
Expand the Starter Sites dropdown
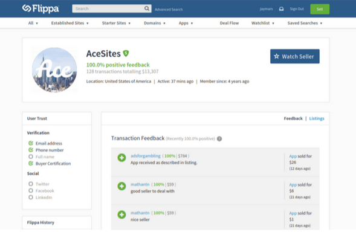(x=116, y=23)
